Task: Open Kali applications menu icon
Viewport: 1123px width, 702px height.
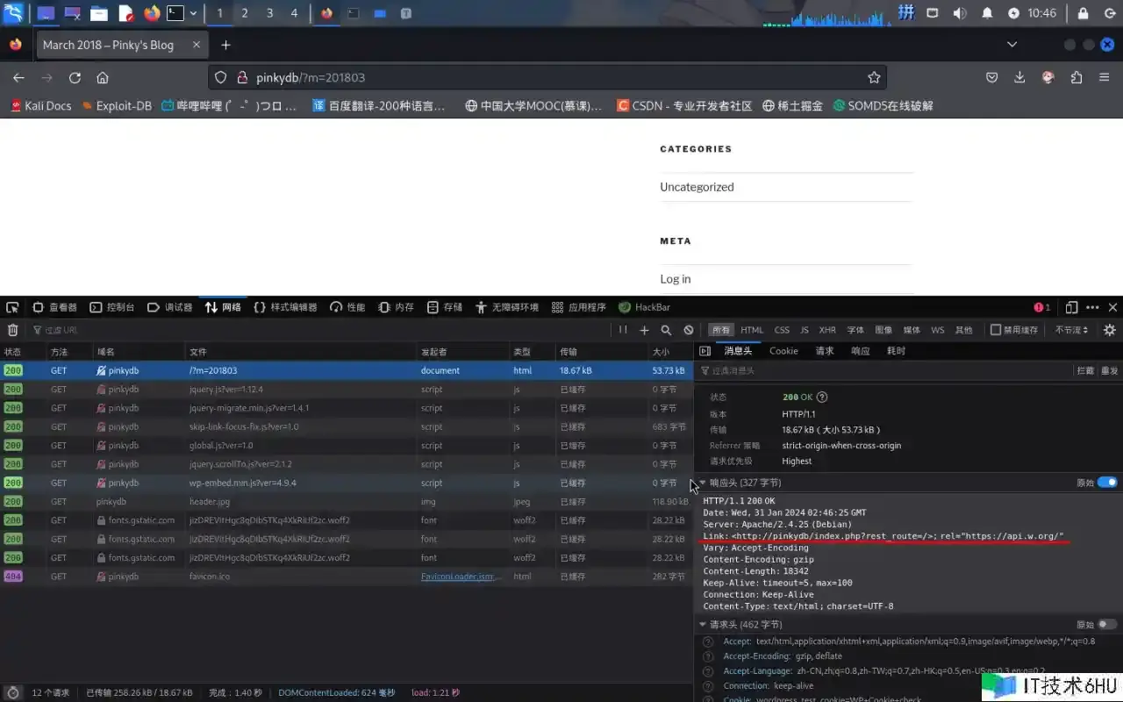Action: point(13,13)
